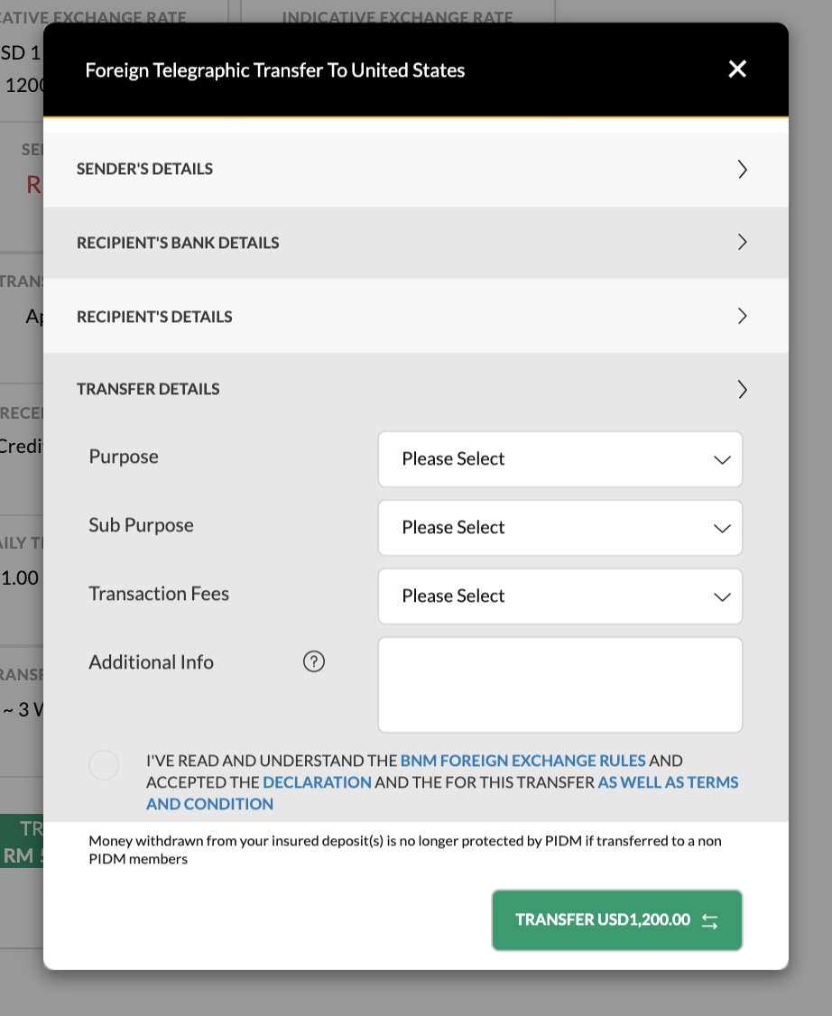The width and height of the screenshot is (832, 1016).
Task: Click the Transaction Fees dropdown arrow icon
Action: point(722,597)
